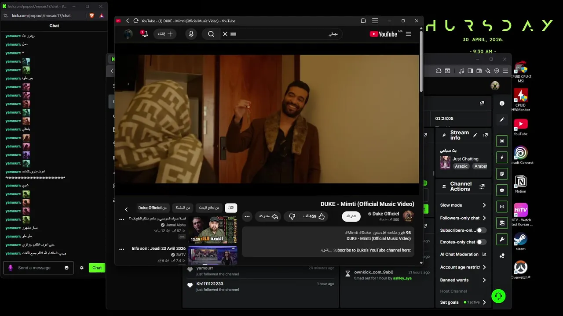Clear the YouTube search box text
Viewport: 563px width, 316px height.
pos(225,34)
